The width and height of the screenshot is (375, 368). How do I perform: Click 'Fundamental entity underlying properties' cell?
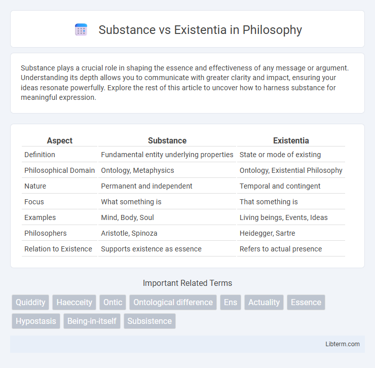point(167,155)
